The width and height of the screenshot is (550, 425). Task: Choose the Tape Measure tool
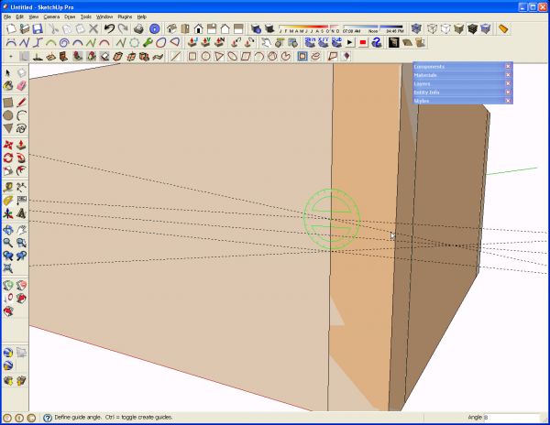point(8,188)
